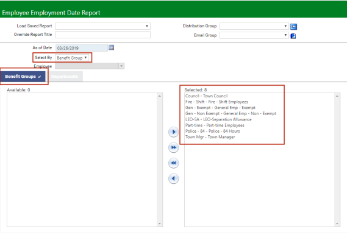Viewport: 347px width, 235px height.
Task: Select Gen - Exempt - General Emp - Exempt entry
Action: pyautogui.click(x=220, y=108)
